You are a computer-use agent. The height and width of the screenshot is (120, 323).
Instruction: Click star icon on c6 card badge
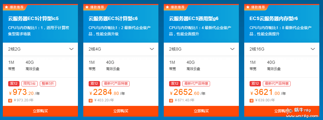point(87,7)
